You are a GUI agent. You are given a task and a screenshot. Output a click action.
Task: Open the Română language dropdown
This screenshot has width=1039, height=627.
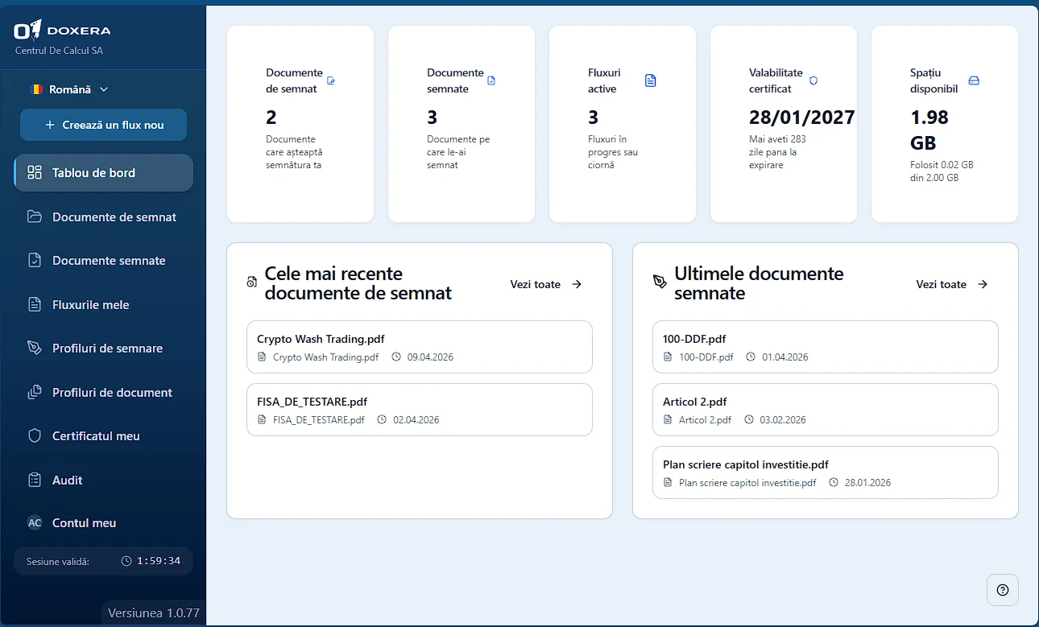(69, 89)
